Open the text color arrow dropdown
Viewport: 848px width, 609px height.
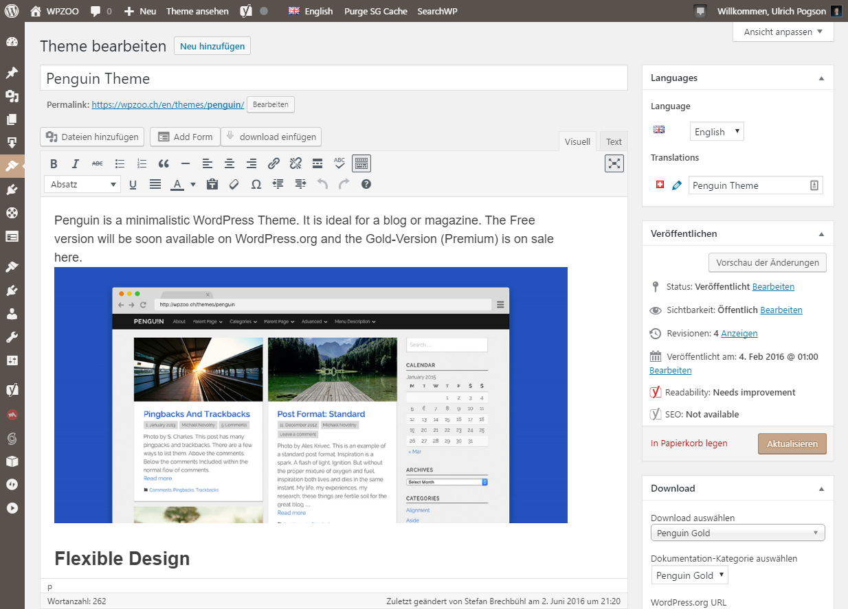[x=193, y=184]
